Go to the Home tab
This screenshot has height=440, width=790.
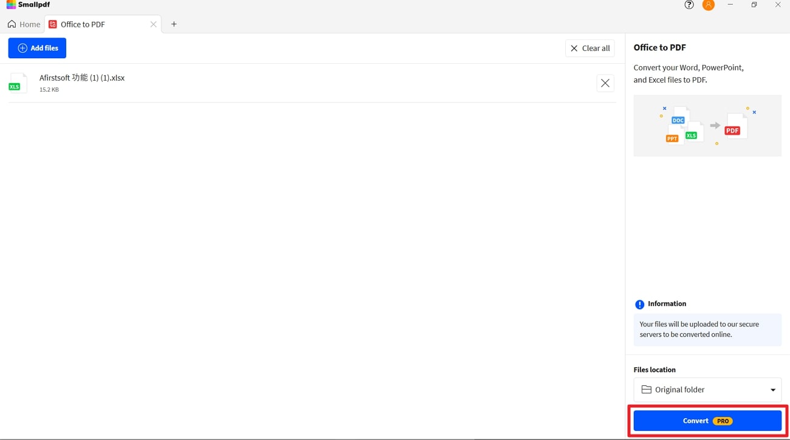[x=24, y=24]
